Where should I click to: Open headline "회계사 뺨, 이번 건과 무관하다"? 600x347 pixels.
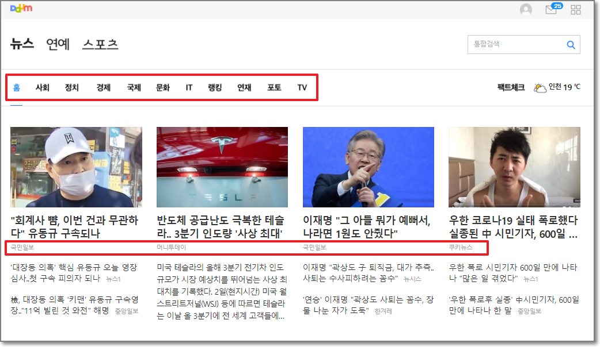(x=75, y=227)
